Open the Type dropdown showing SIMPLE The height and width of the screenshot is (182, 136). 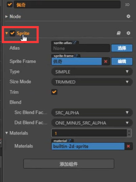point(92,72)
